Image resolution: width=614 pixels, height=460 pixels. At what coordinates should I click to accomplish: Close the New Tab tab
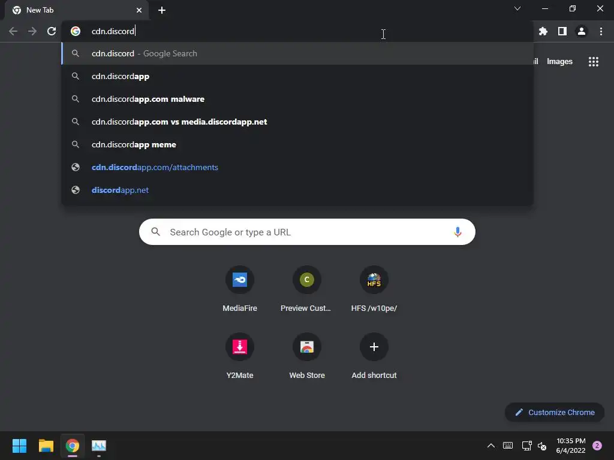139,10
